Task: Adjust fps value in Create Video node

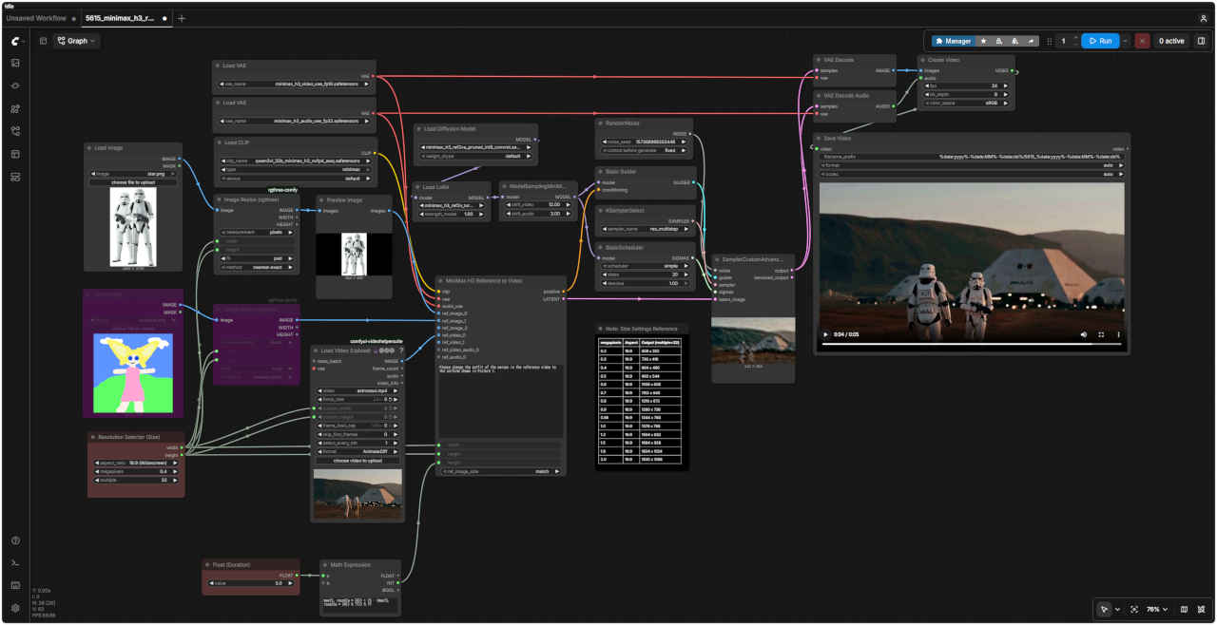Action: point(967,85)
